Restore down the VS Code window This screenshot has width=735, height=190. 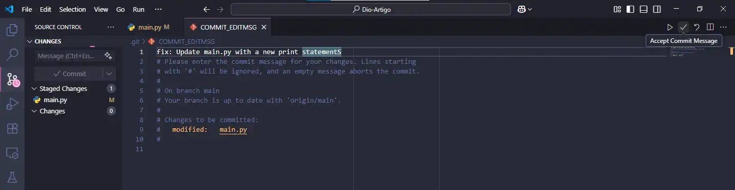click(x=700, y=9)
